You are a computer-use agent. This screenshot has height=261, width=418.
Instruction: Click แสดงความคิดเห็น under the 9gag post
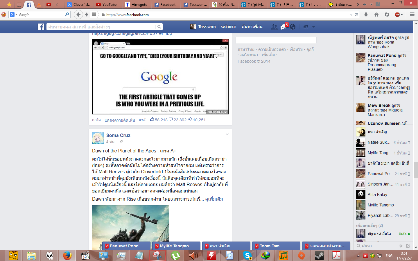pos(120,120)
